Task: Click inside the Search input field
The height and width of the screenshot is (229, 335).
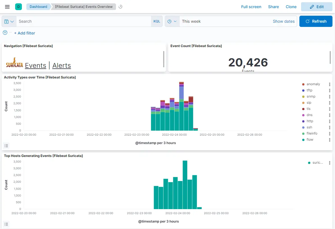Action: coord(84,21)
